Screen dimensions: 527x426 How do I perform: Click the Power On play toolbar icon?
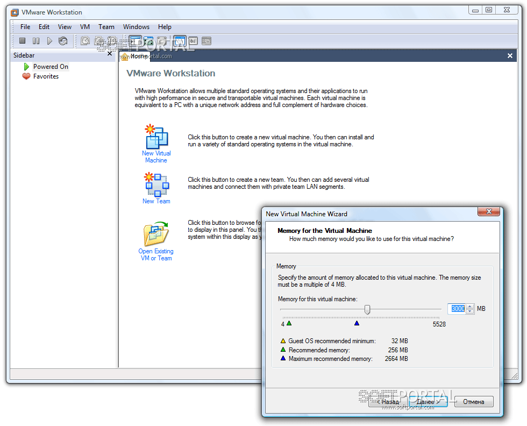click(49, 41)
